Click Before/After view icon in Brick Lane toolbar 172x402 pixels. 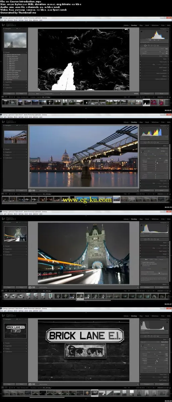tap(34, 384)
